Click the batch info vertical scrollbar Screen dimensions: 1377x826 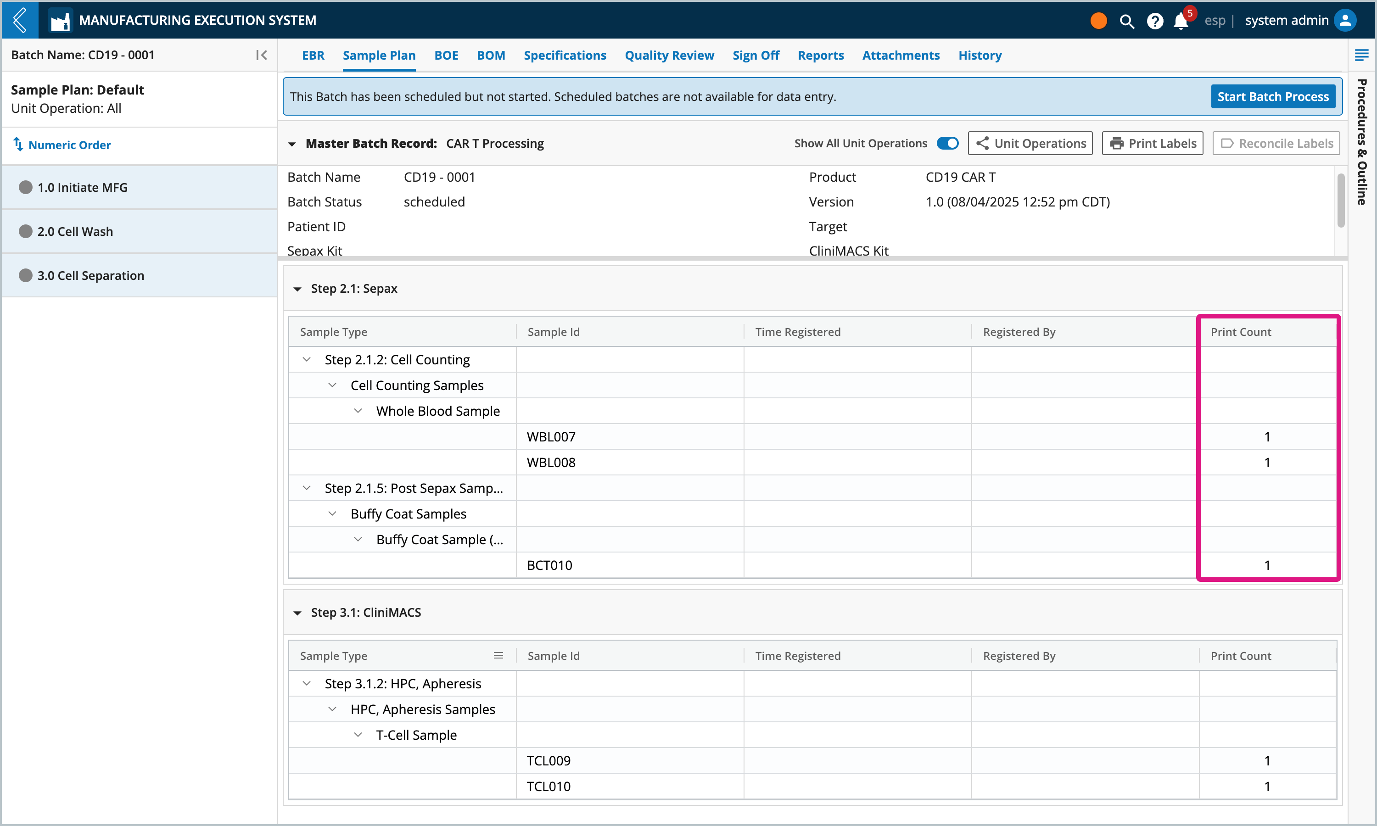[x=1341, y=201]
